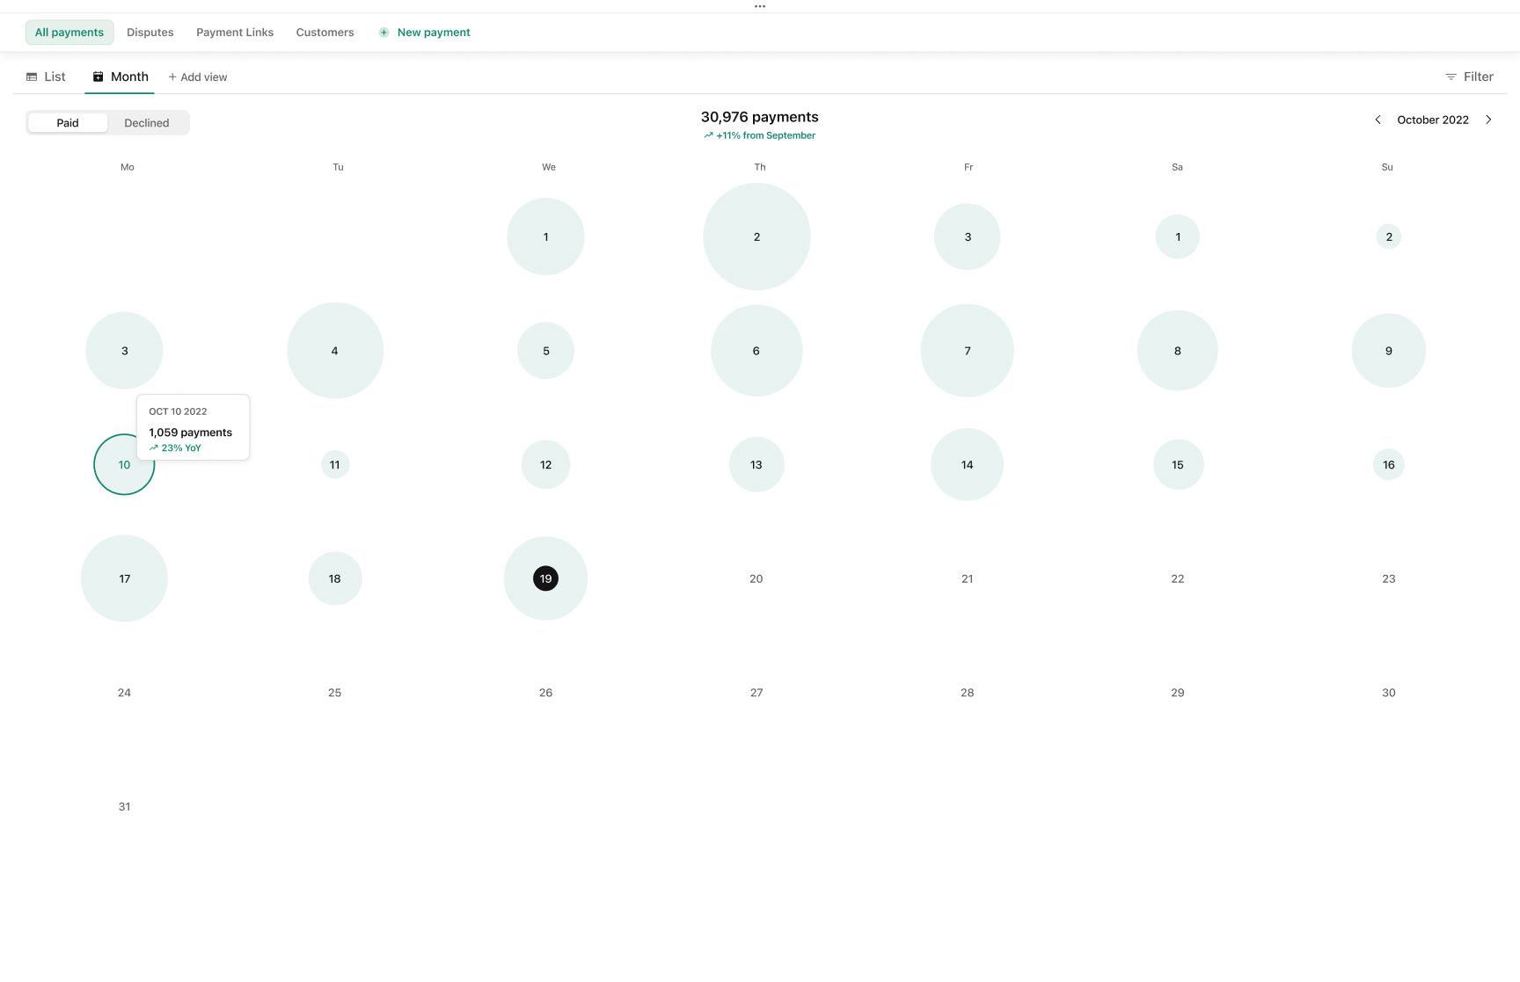Click on day 24
Image resolution: width=1520 pixels, height=982 pixels.
(124, 693)
